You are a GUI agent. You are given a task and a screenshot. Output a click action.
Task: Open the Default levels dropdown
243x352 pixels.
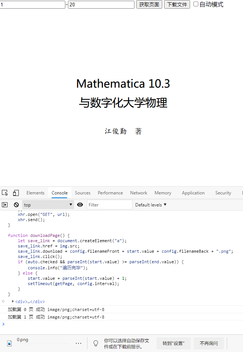point(151,205)
